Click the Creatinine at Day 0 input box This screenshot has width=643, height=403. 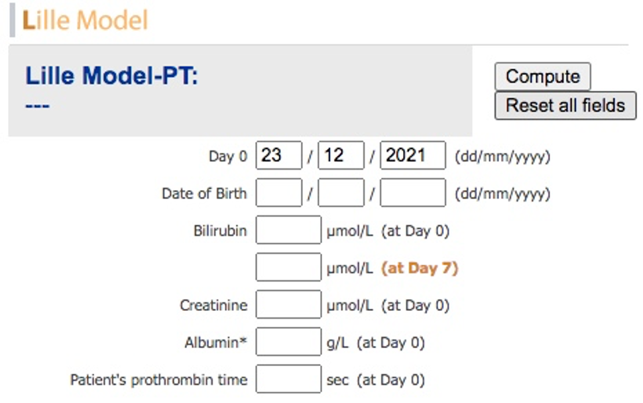tap(288, 304)
